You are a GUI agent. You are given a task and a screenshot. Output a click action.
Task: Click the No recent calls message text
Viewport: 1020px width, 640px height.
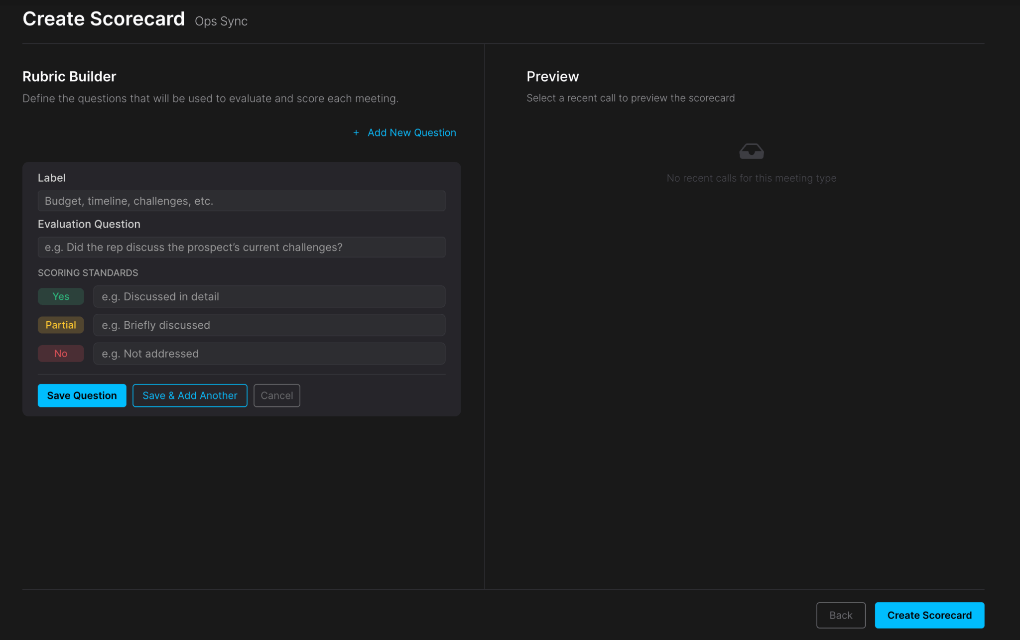tap(751, 178)
